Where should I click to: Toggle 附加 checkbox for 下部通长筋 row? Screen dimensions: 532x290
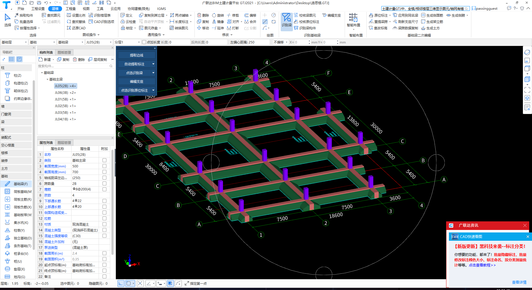(x=104, y=201)
